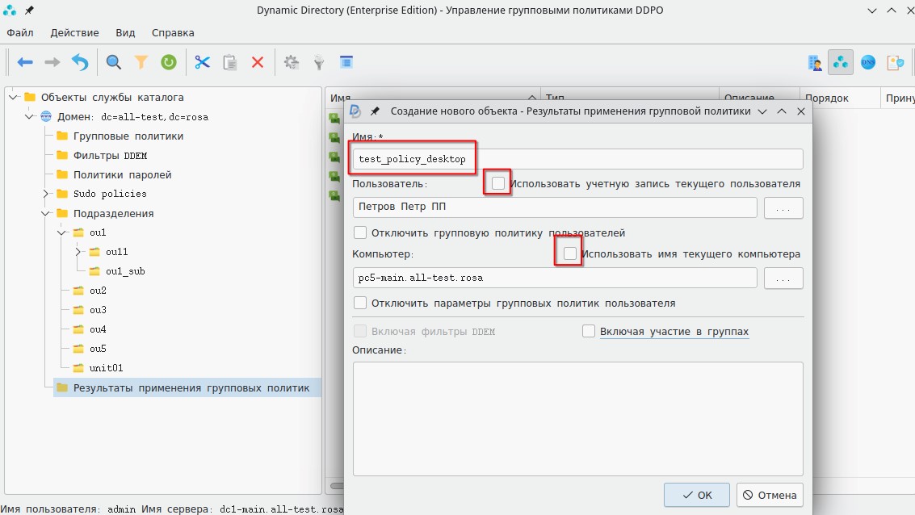Image resolution: width=915 pixels, height=515 pixels.
Task: Click the user with building icon
Action: click(815, 62)
